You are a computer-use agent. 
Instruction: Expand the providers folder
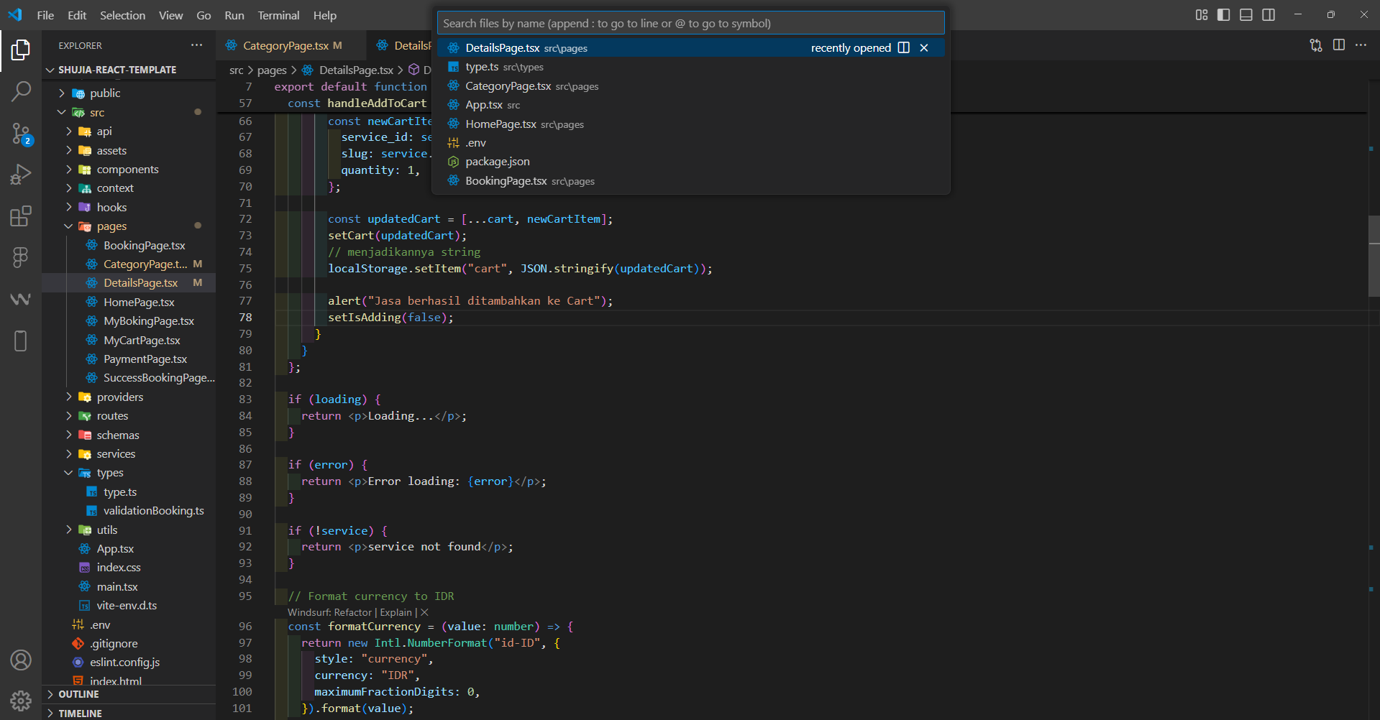coord(69,397)
